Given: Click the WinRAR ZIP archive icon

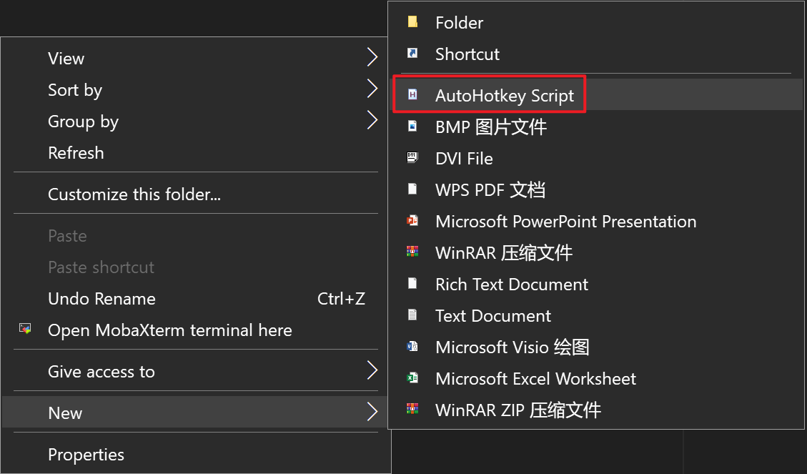Looking at the screenshot, I should 412,409.
